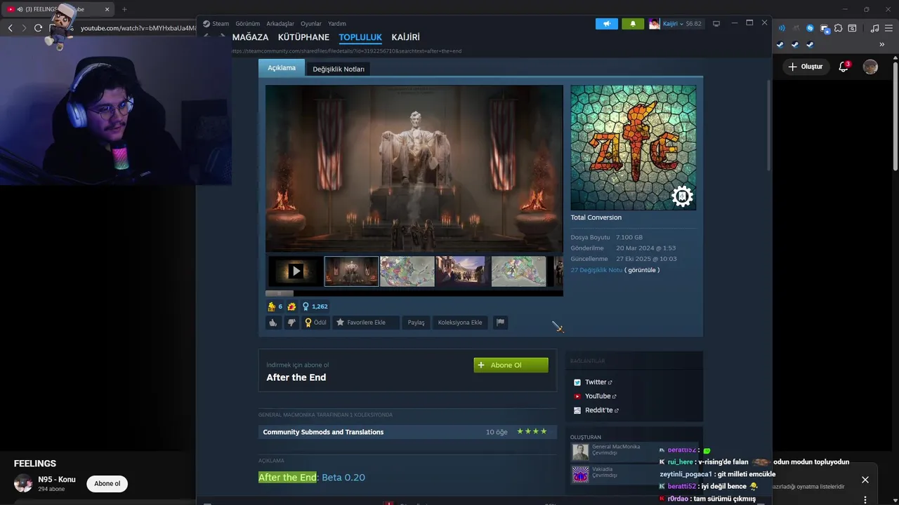Click Koleksiyona Ekle button
The image size is (899, 505).
coord(460,323)
